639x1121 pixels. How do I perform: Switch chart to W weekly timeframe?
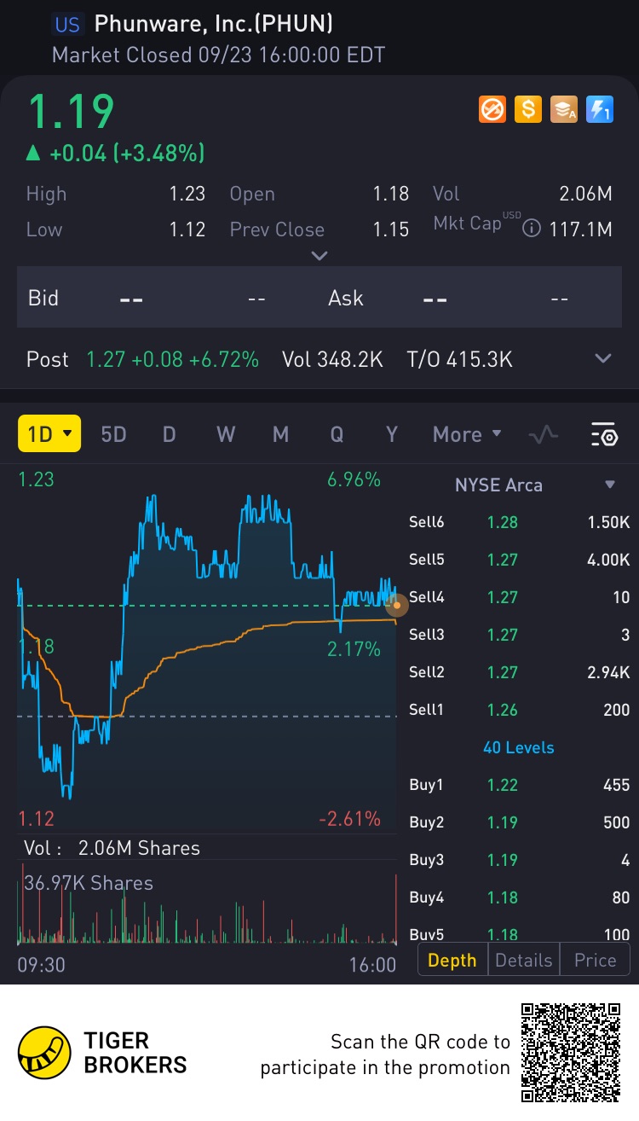tap(226, 434)
